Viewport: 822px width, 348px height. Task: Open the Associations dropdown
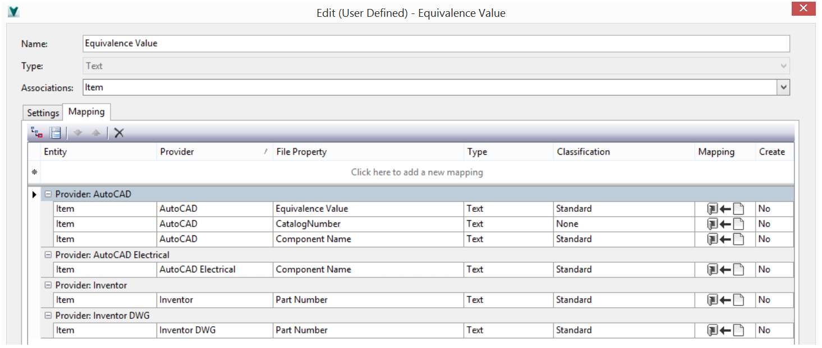tap(783, 87)
